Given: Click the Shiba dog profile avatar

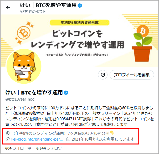Looking at the screenshot, I should coord(24,66).
